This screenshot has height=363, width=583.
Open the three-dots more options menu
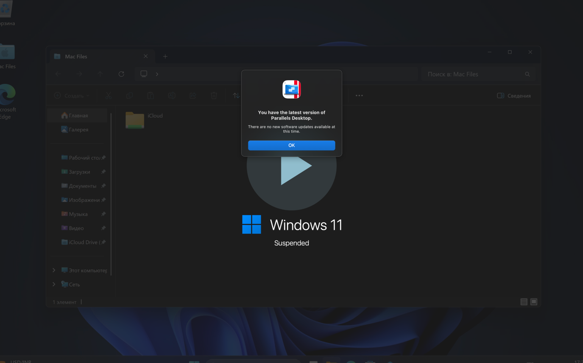pos(359,96)
